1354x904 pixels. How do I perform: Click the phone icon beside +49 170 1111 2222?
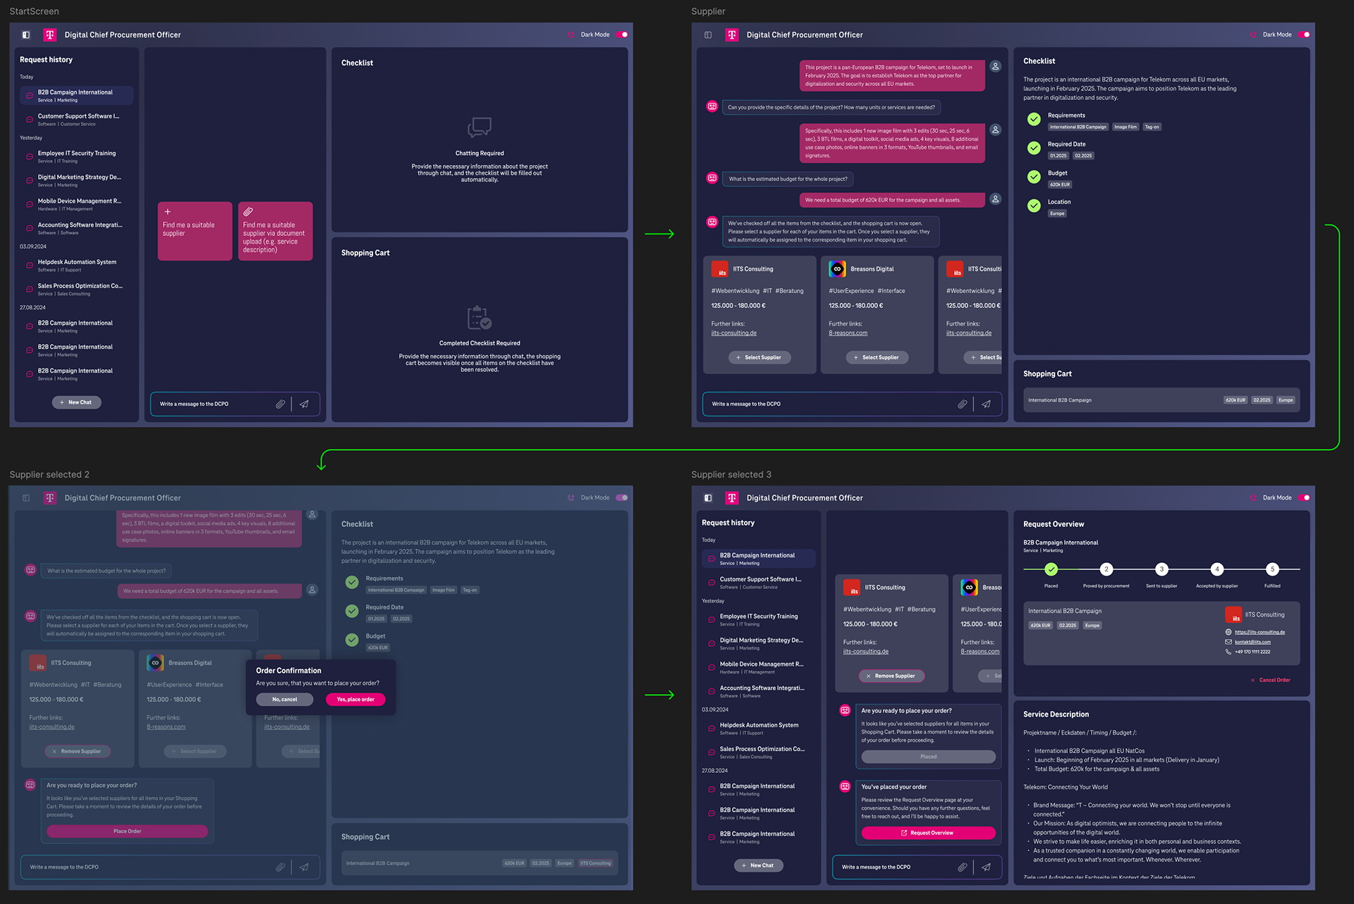[x=1228, y=652]
